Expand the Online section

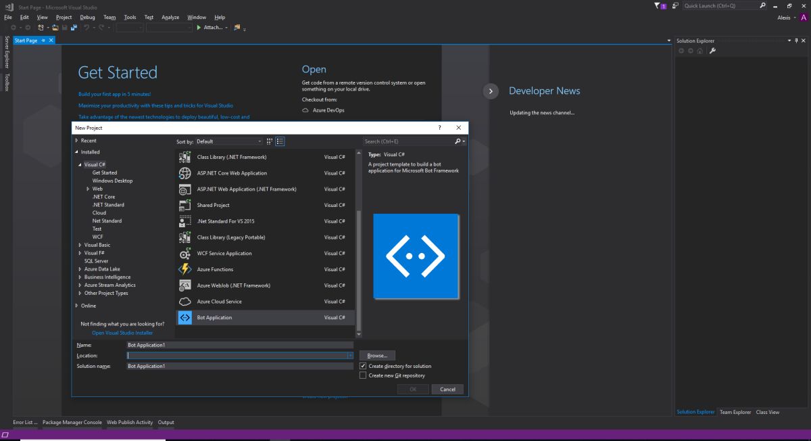click(77, 306)
